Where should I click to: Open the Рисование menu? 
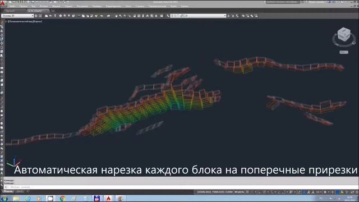(82, 6)
